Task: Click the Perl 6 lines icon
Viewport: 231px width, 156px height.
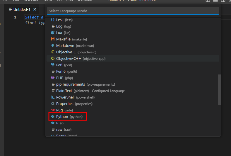Action: (53, 72)
